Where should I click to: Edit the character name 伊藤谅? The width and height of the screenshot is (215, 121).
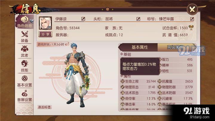coord(83,19)
